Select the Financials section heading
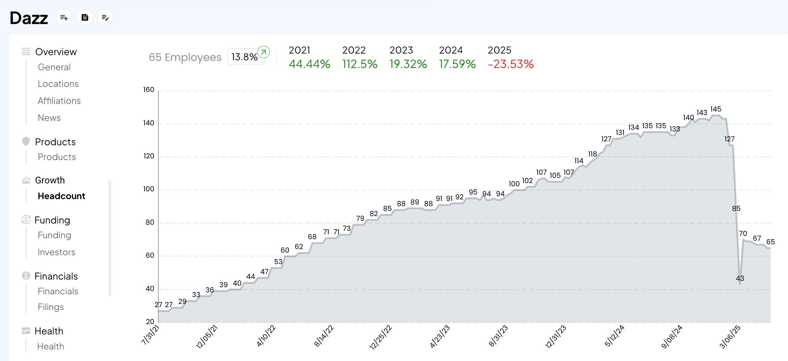 click(56, 276)
